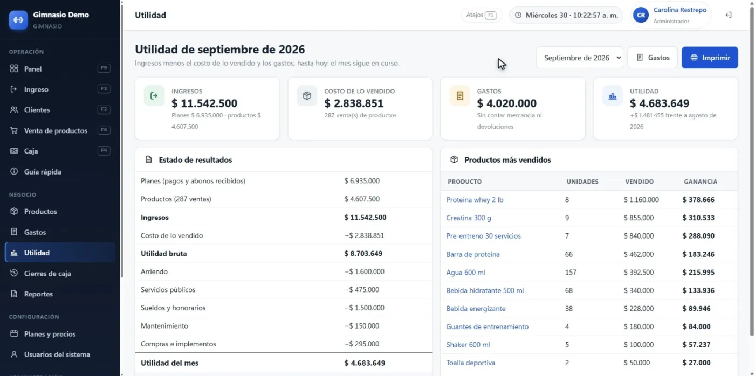Click the Costo de lo vendido box icon
The image size is (755, 376).
[307, 96]
